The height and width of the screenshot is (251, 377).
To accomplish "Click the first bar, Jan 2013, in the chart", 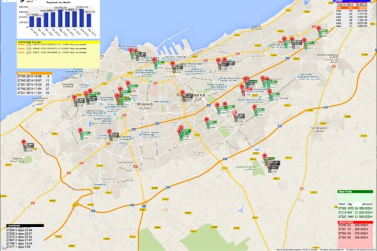I will point(31,21).
